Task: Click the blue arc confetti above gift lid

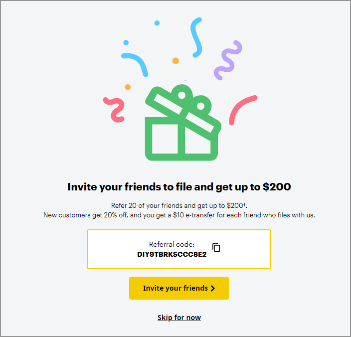Action: pyautogui.click(x=136, y=62)
